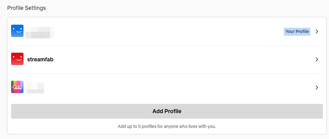Click the Your Profile badge

297,31
